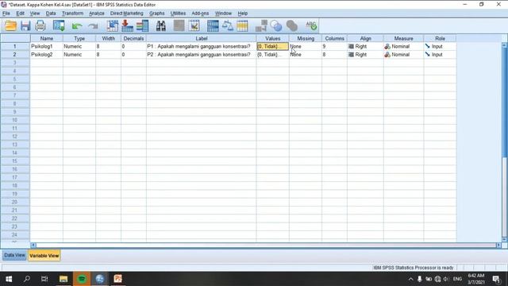
Task: Select row header number 2
Action: (x=15, y=55)
